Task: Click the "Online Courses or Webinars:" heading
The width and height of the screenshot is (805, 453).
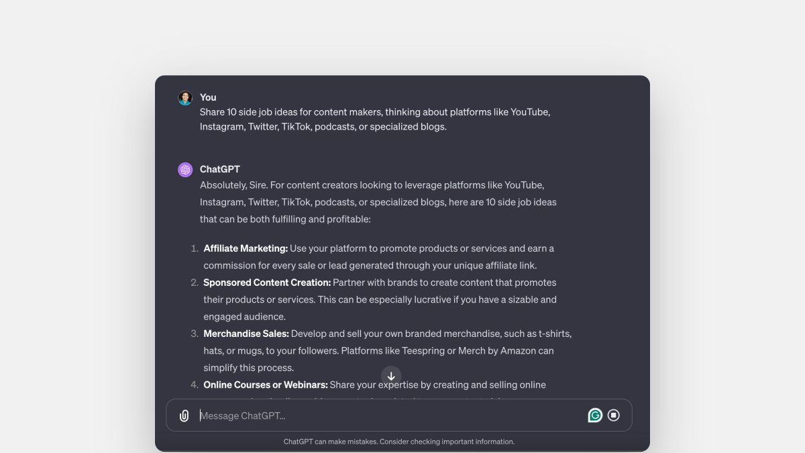Action: 266,385
